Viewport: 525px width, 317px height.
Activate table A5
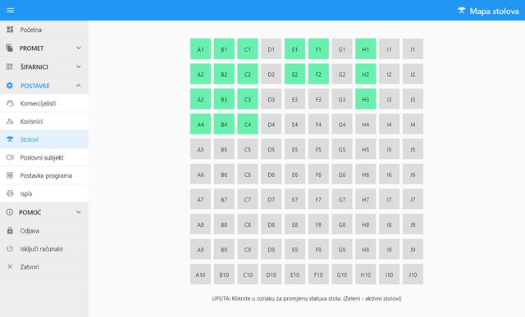click(x=200, y=149)
